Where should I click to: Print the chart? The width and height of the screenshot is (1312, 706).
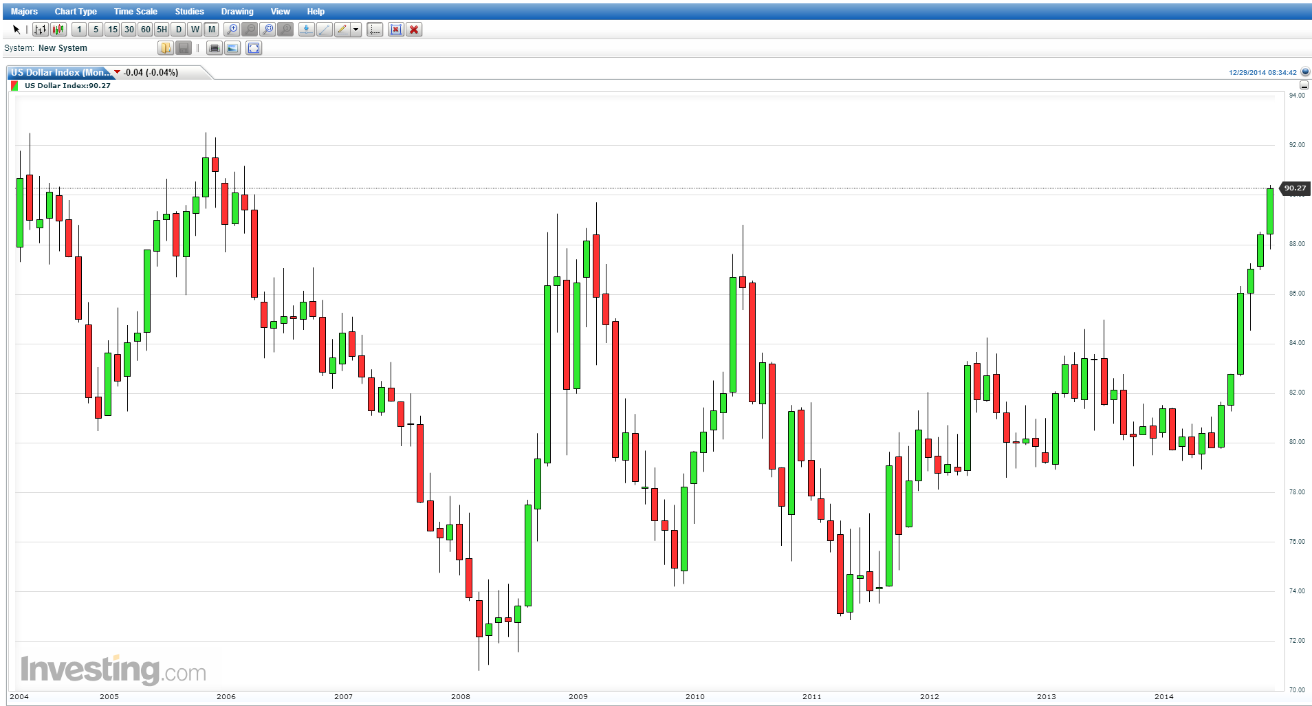[x=214, y=48]
